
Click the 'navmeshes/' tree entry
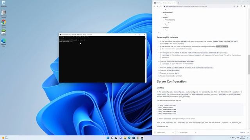171,20
